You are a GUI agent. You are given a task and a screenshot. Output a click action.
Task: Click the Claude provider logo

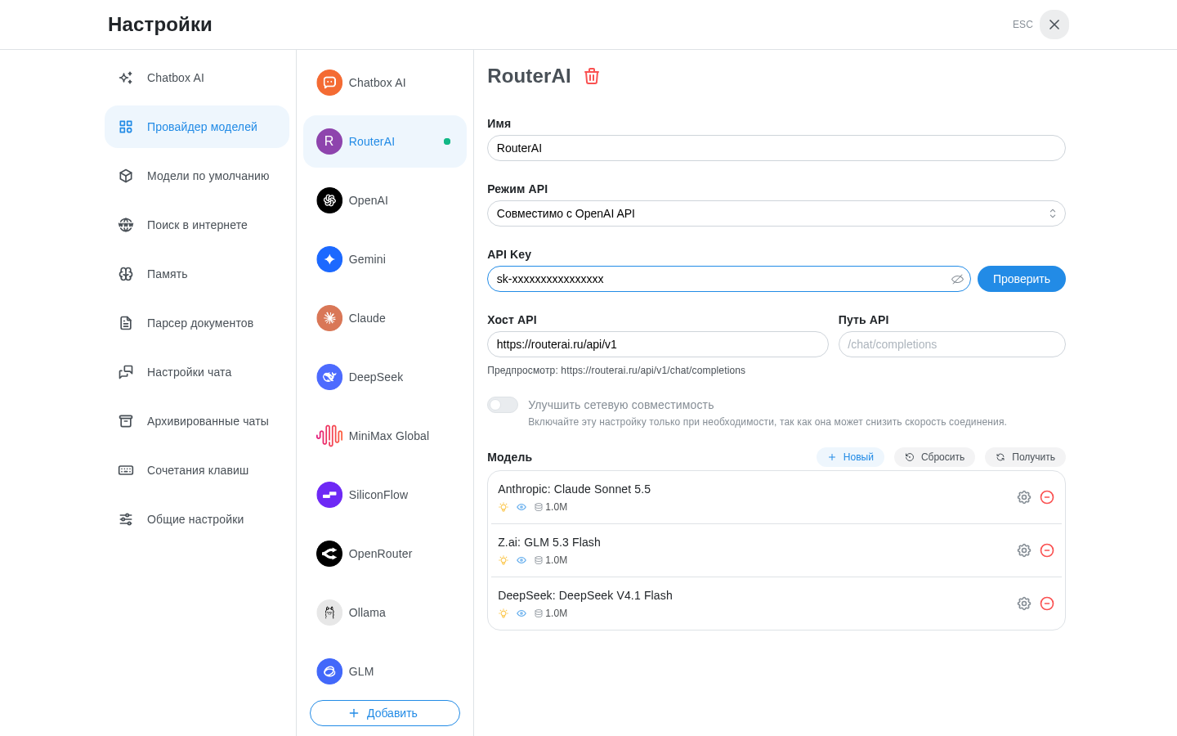coord(329,318)
